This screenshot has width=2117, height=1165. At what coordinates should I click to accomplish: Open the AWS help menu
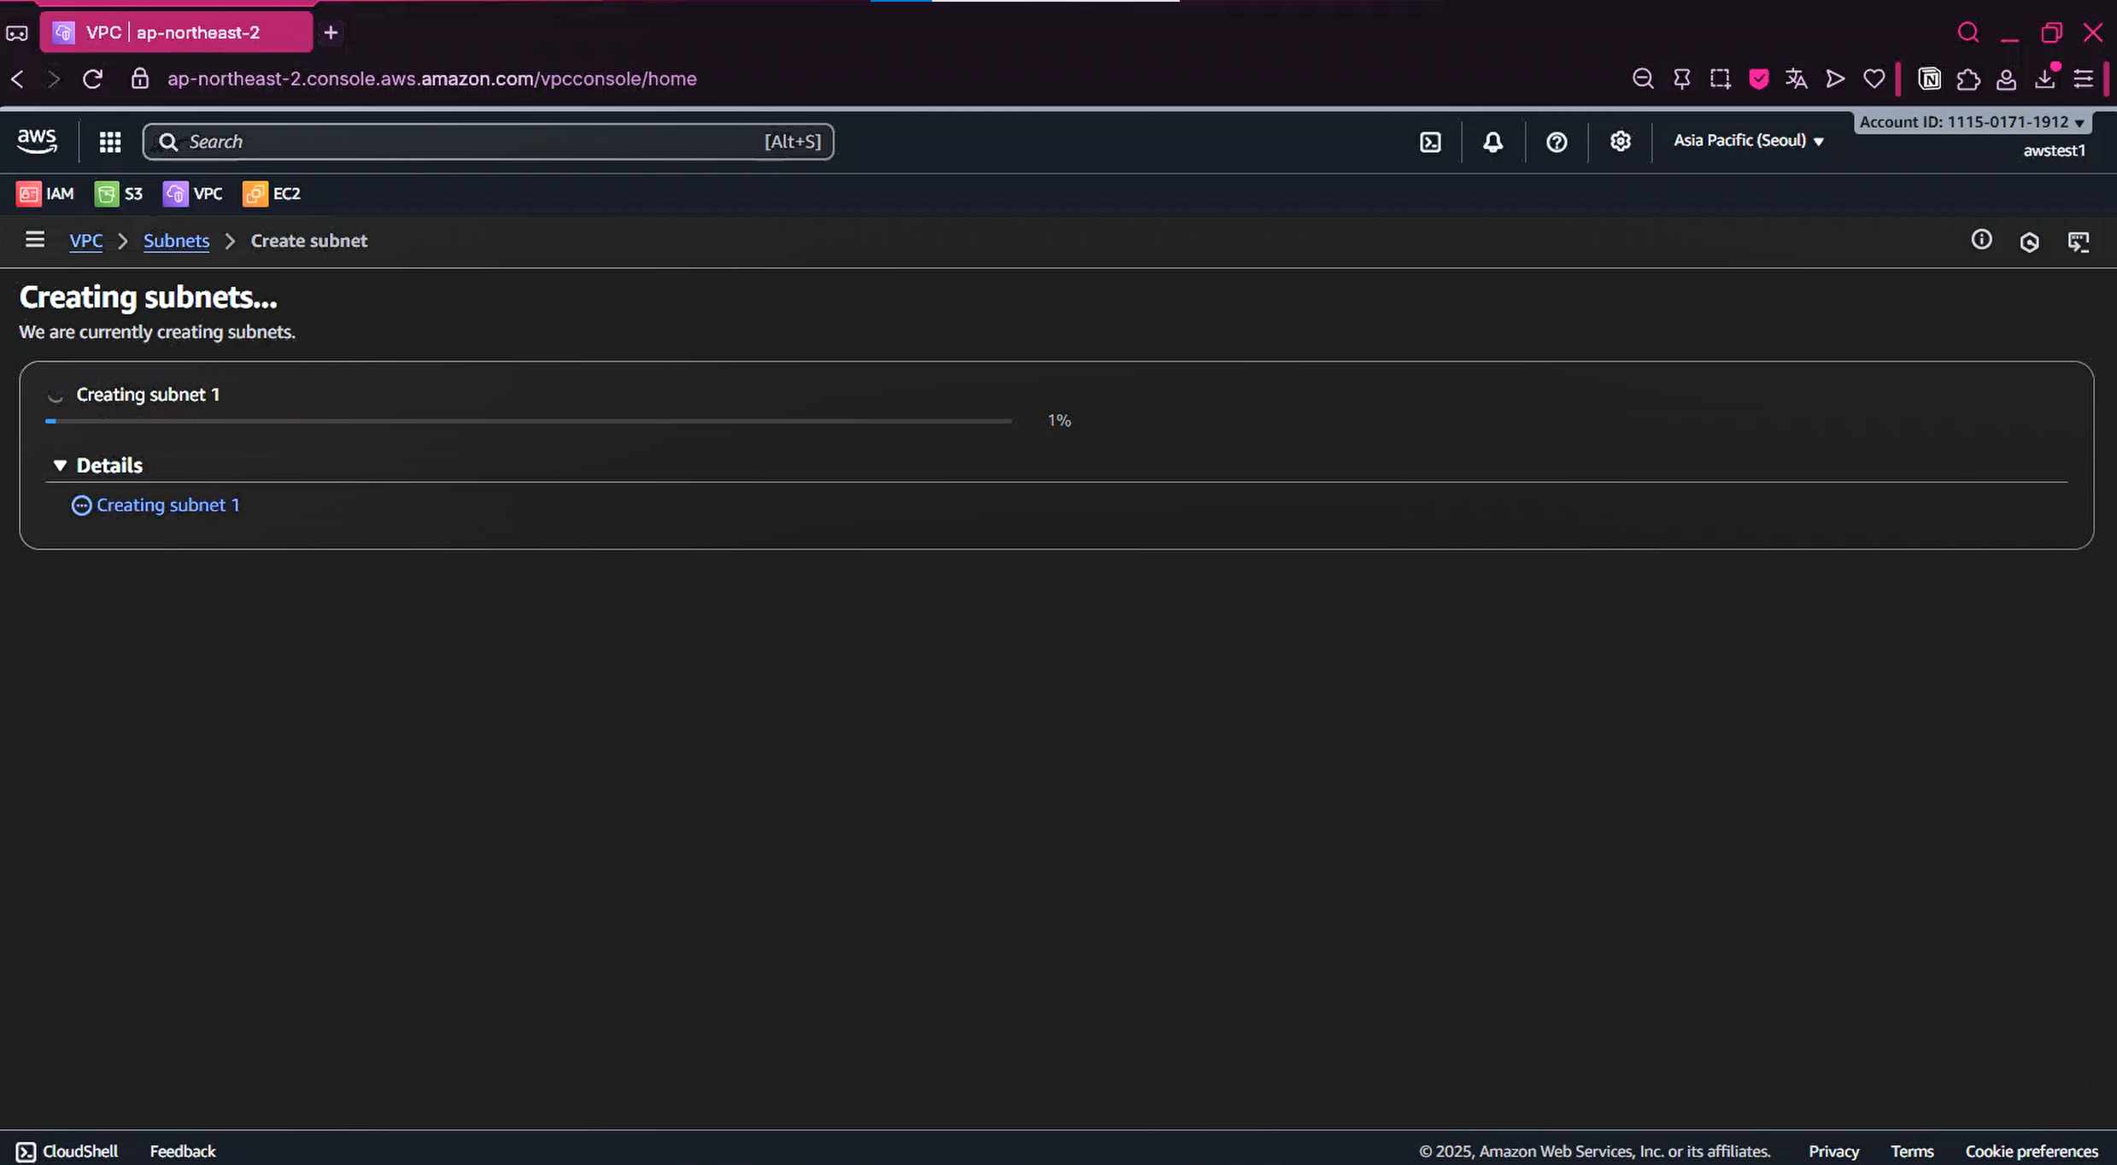pos(1557,142)
